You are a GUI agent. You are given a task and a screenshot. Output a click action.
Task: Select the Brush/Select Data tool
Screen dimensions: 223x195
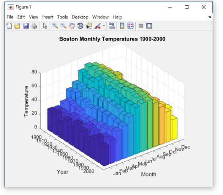point(98,26)
